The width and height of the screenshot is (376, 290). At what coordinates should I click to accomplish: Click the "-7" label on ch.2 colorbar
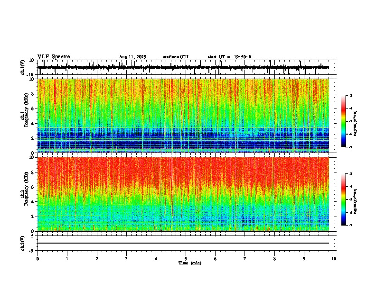(350, 225)
